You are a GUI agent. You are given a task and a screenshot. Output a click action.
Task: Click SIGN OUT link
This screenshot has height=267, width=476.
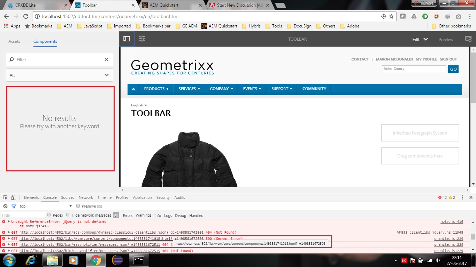pos(448,59)
